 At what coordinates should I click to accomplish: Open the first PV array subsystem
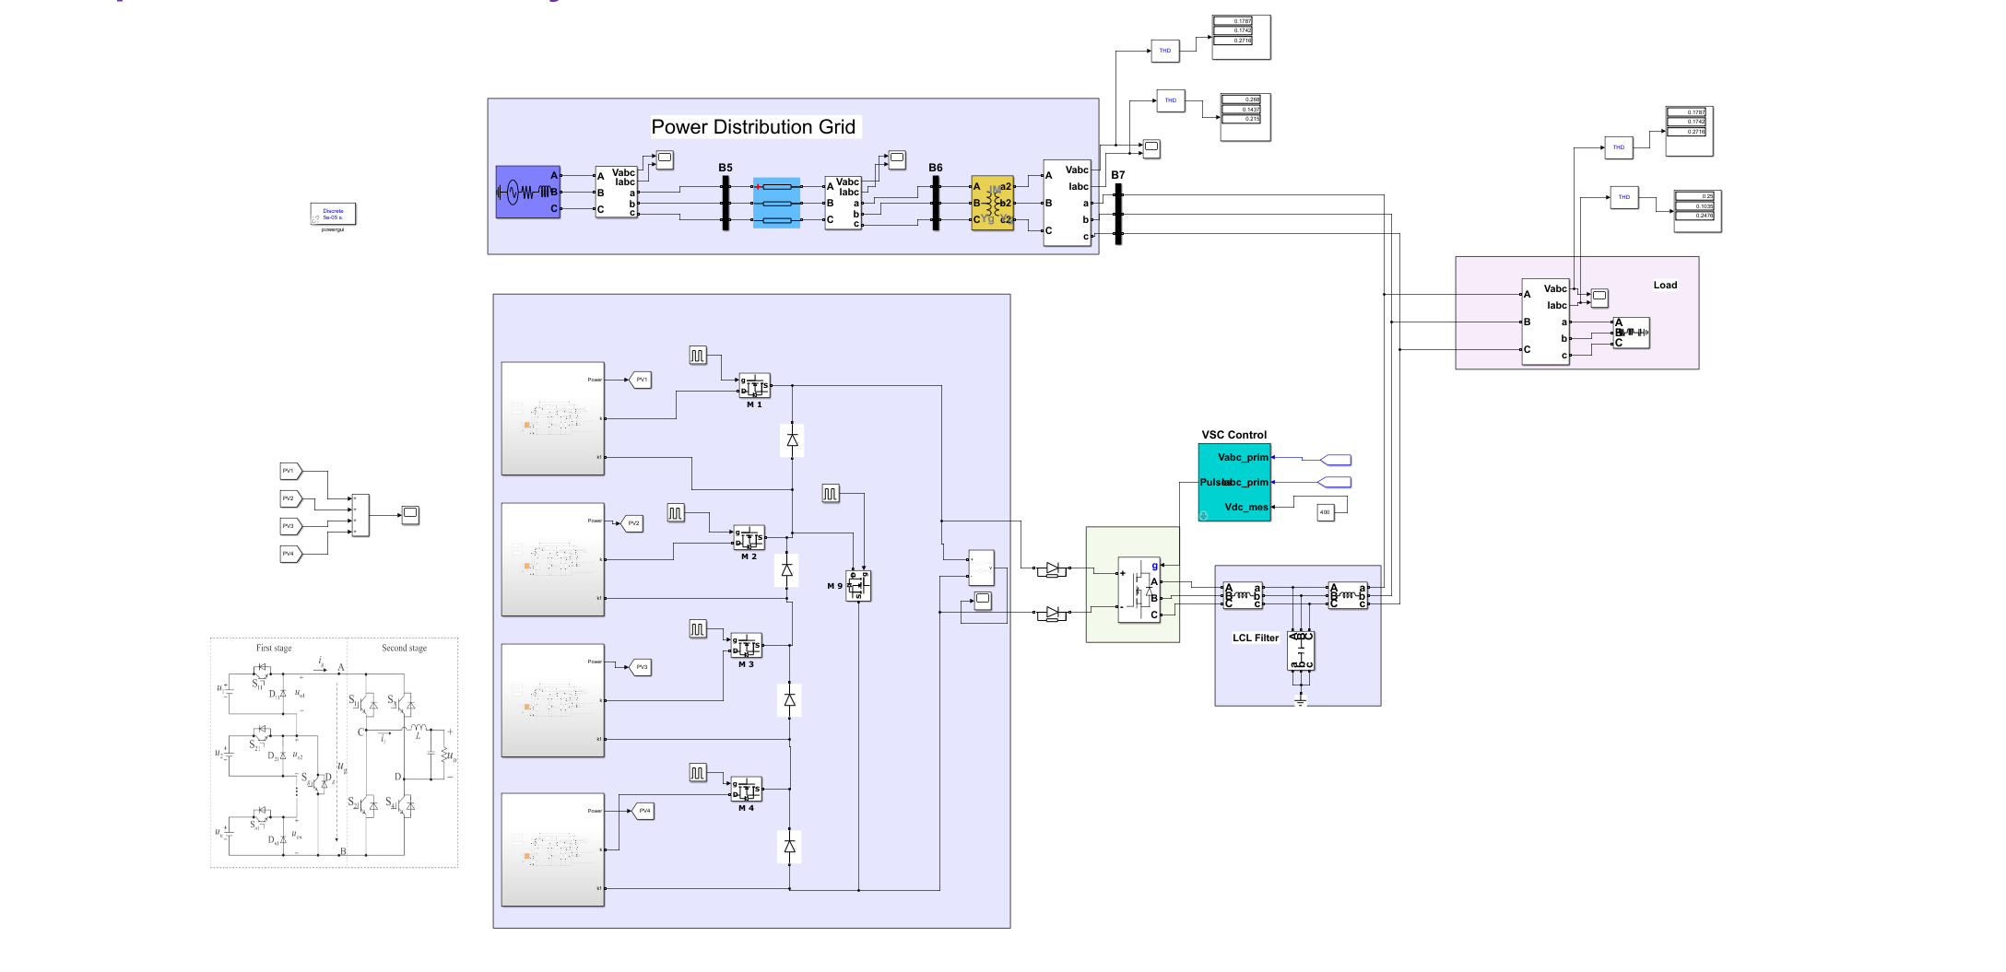(553, 418)
